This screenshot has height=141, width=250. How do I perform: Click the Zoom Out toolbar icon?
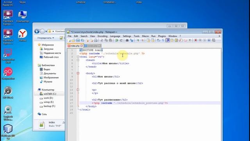(x=142, y=40)
